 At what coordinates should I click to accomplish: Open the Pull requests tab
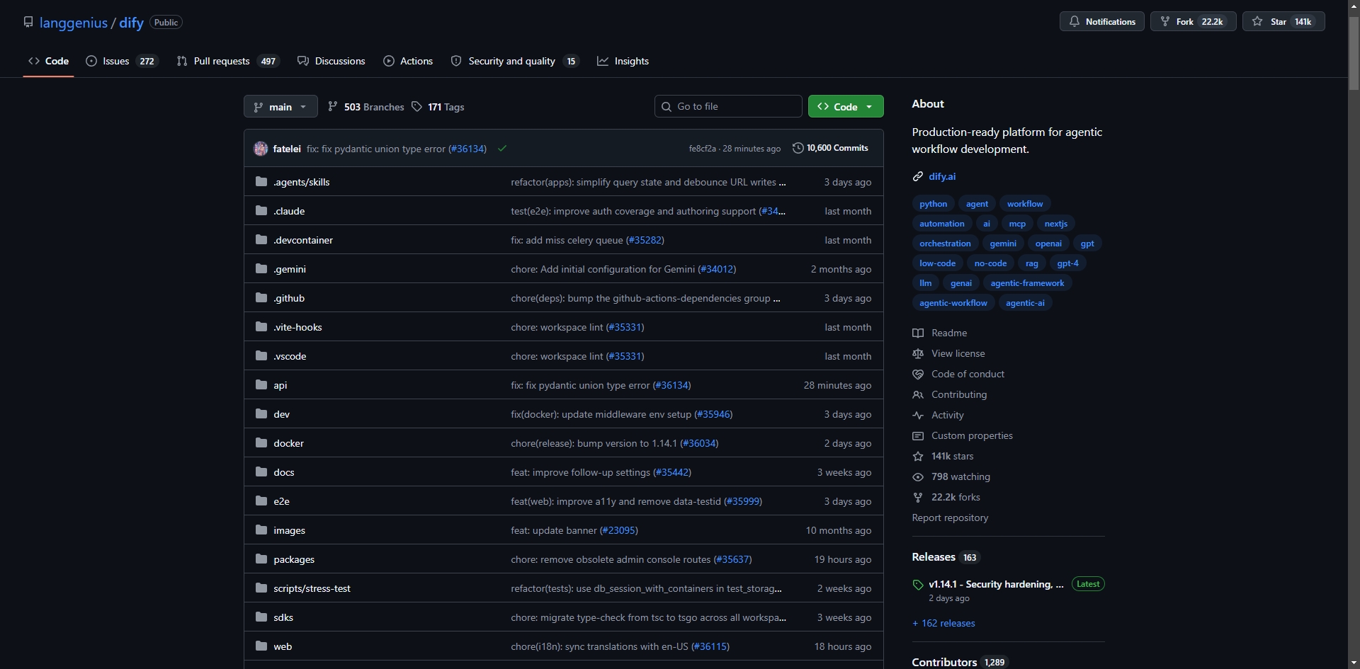point(228,61)
